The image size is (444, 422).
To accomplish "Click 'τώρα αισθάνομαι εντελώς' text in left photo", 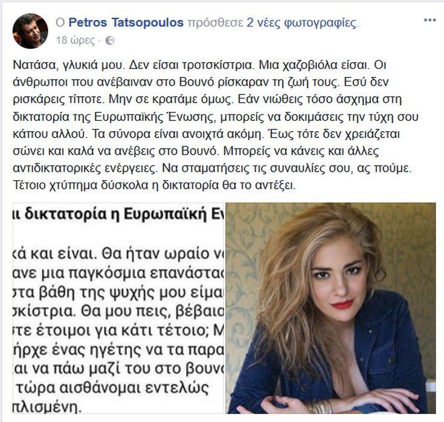I will 112,388.
